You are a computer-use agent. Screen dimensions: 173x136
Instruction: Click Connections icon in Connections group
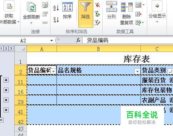(45, 5)
